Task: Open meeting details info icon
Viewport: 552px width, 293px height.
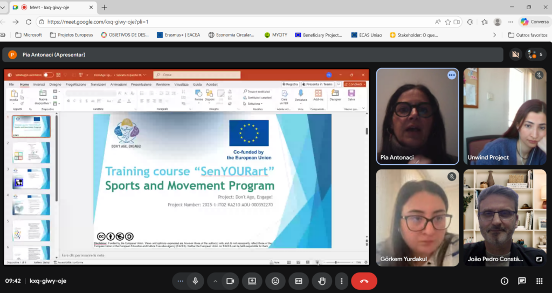Action: 505,281
